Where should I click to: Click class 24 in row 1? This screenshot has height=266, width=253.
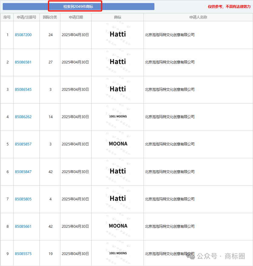(50, 35)
